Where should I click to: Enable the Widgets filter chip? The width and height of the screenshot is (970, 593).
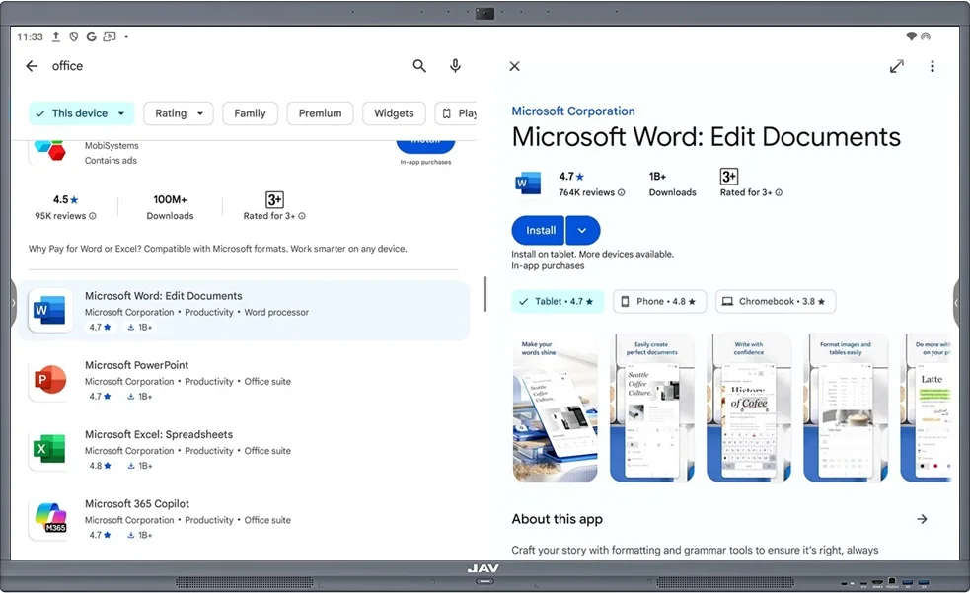point(394,112)
